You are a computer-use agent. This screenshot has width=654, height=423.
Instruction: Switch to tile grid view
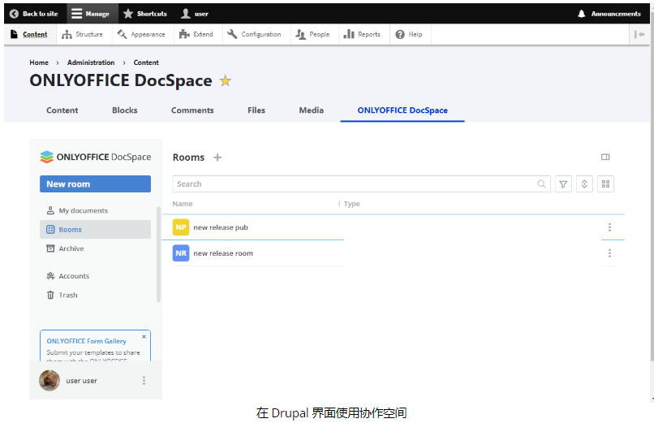click(x=605, y=184)
